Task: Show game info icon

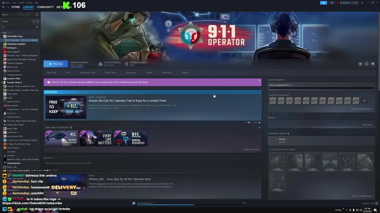Action: point(367,64)
